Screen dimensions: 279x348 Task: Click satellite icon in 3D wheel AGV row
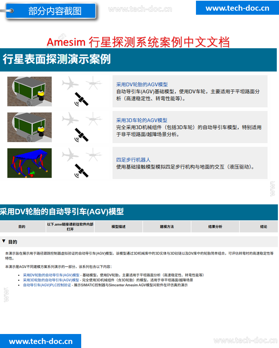(82, 135)
